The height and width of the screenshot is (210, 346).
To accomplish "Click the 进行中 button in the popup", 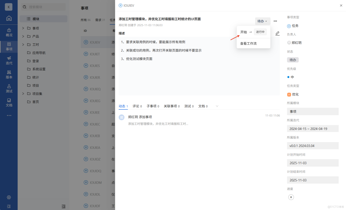I will pyautogui.click(x=260, y=32).
